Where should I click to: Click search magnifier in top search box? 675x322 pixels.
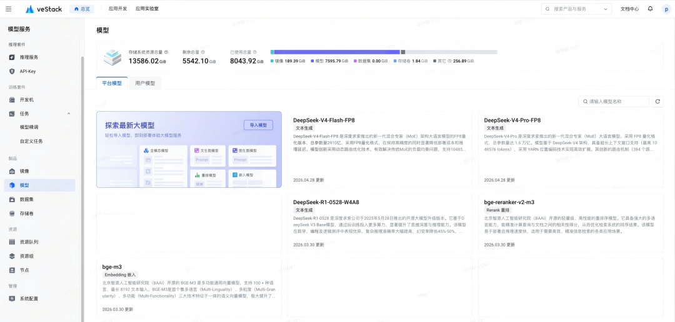[547, 9]
